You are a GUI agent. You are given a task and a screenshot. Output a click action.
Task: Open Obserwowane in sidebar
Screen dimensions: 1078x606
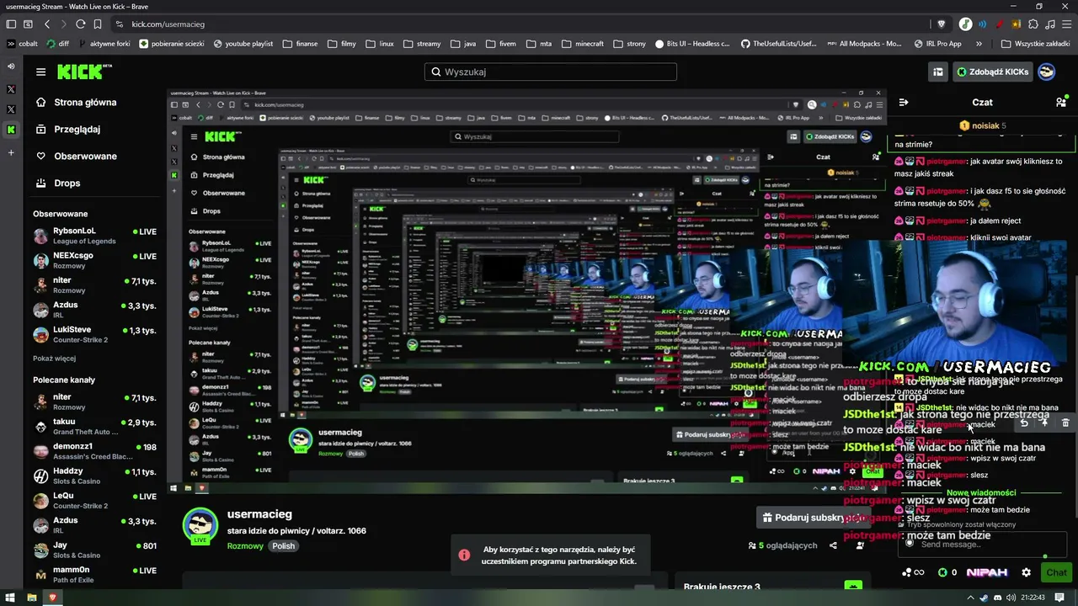[x=75, y=156]
